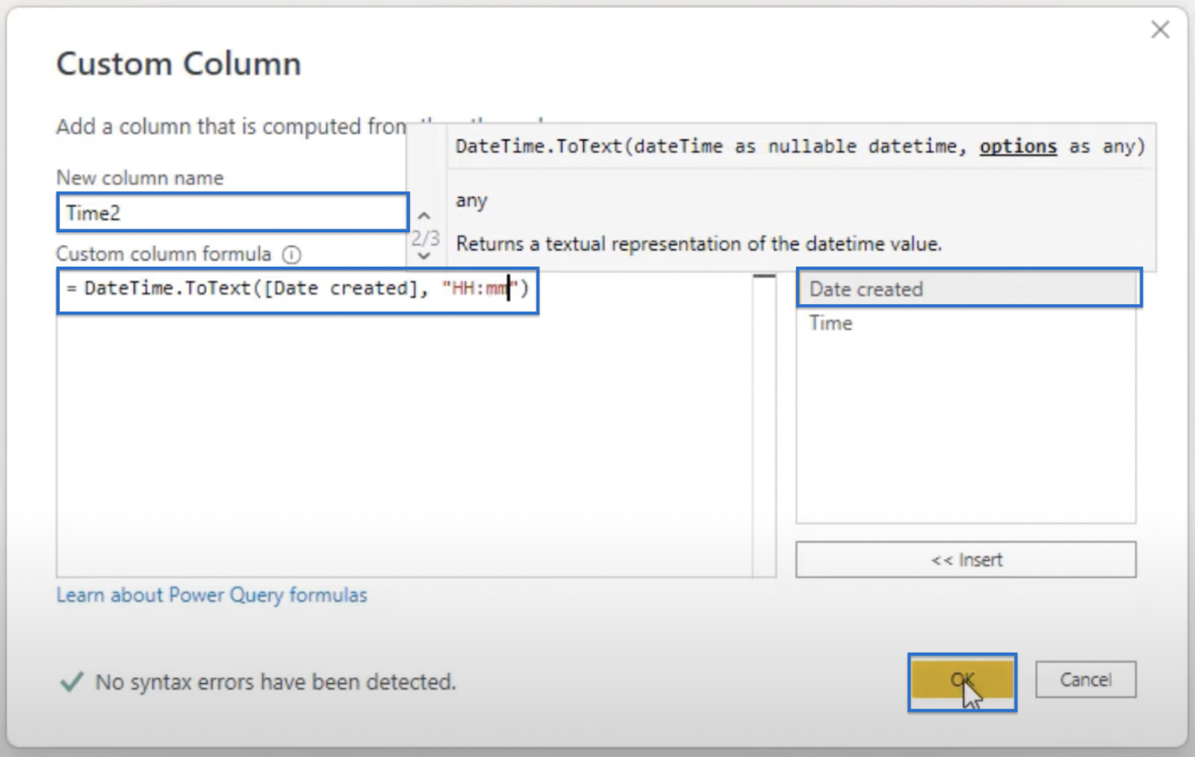This screenshot has width=1195, height=757.
Task: Click the New column name field
Action: (232, 213)
